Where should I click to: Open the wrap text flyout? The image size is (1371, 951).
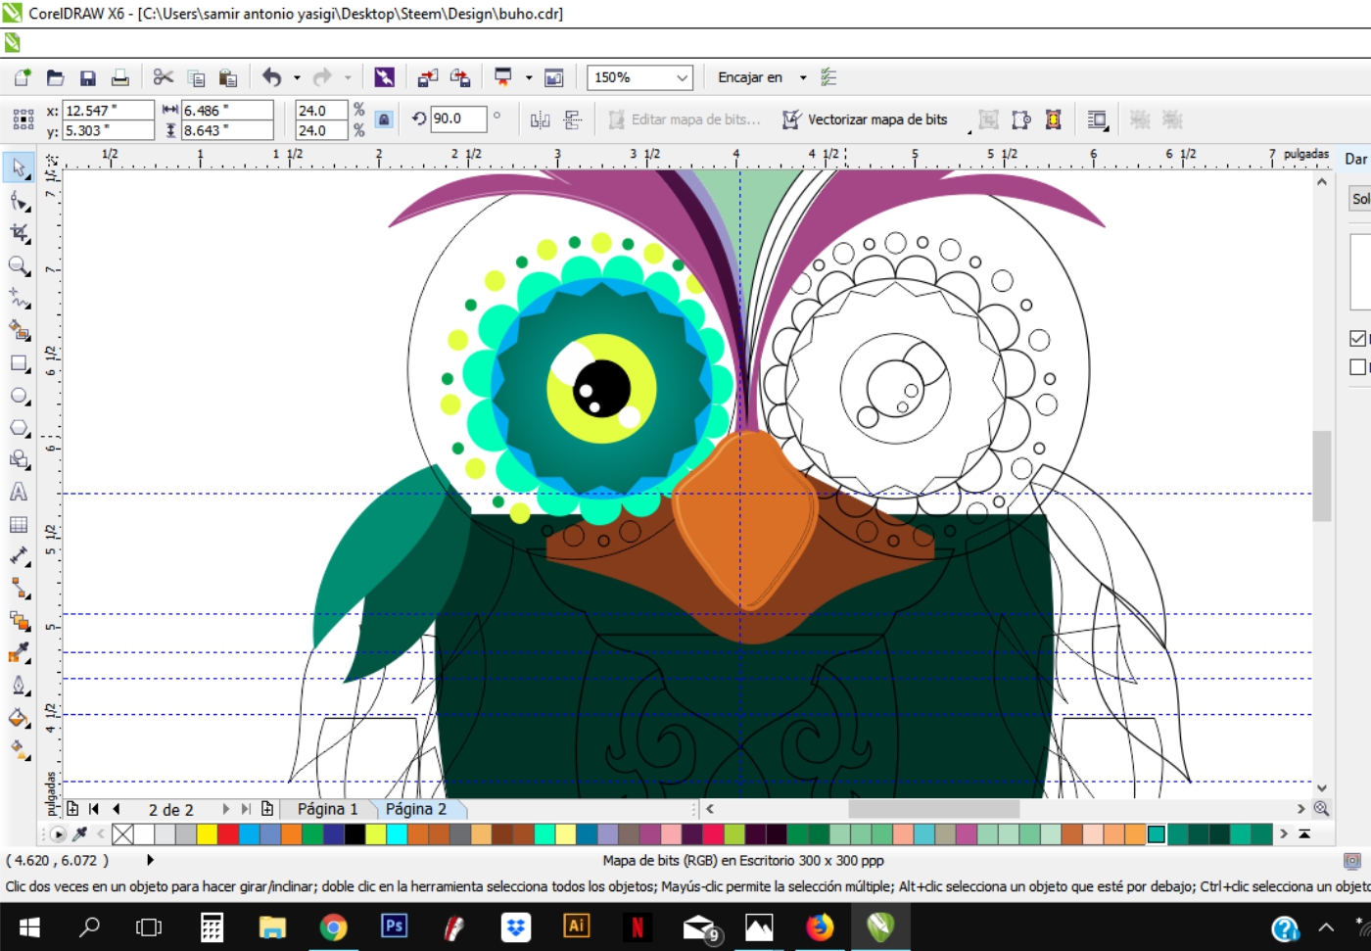coord(1097,119)
